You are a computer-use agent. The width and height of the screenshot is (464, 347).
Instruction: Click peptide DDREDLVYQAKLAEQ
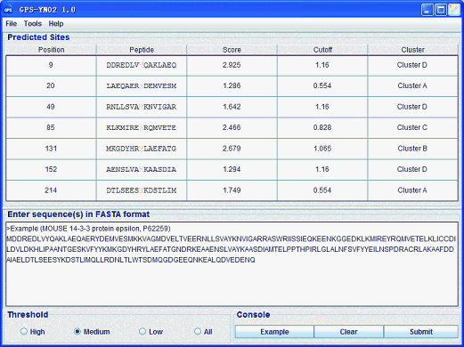pos(142,65)
